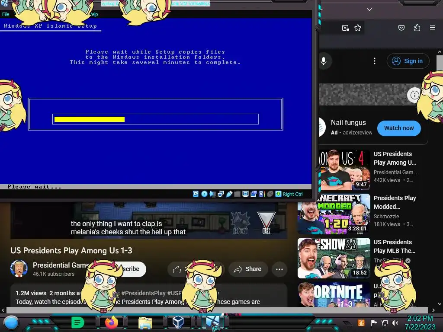Click the mouse integration indicator in VirtualBox

270,194
